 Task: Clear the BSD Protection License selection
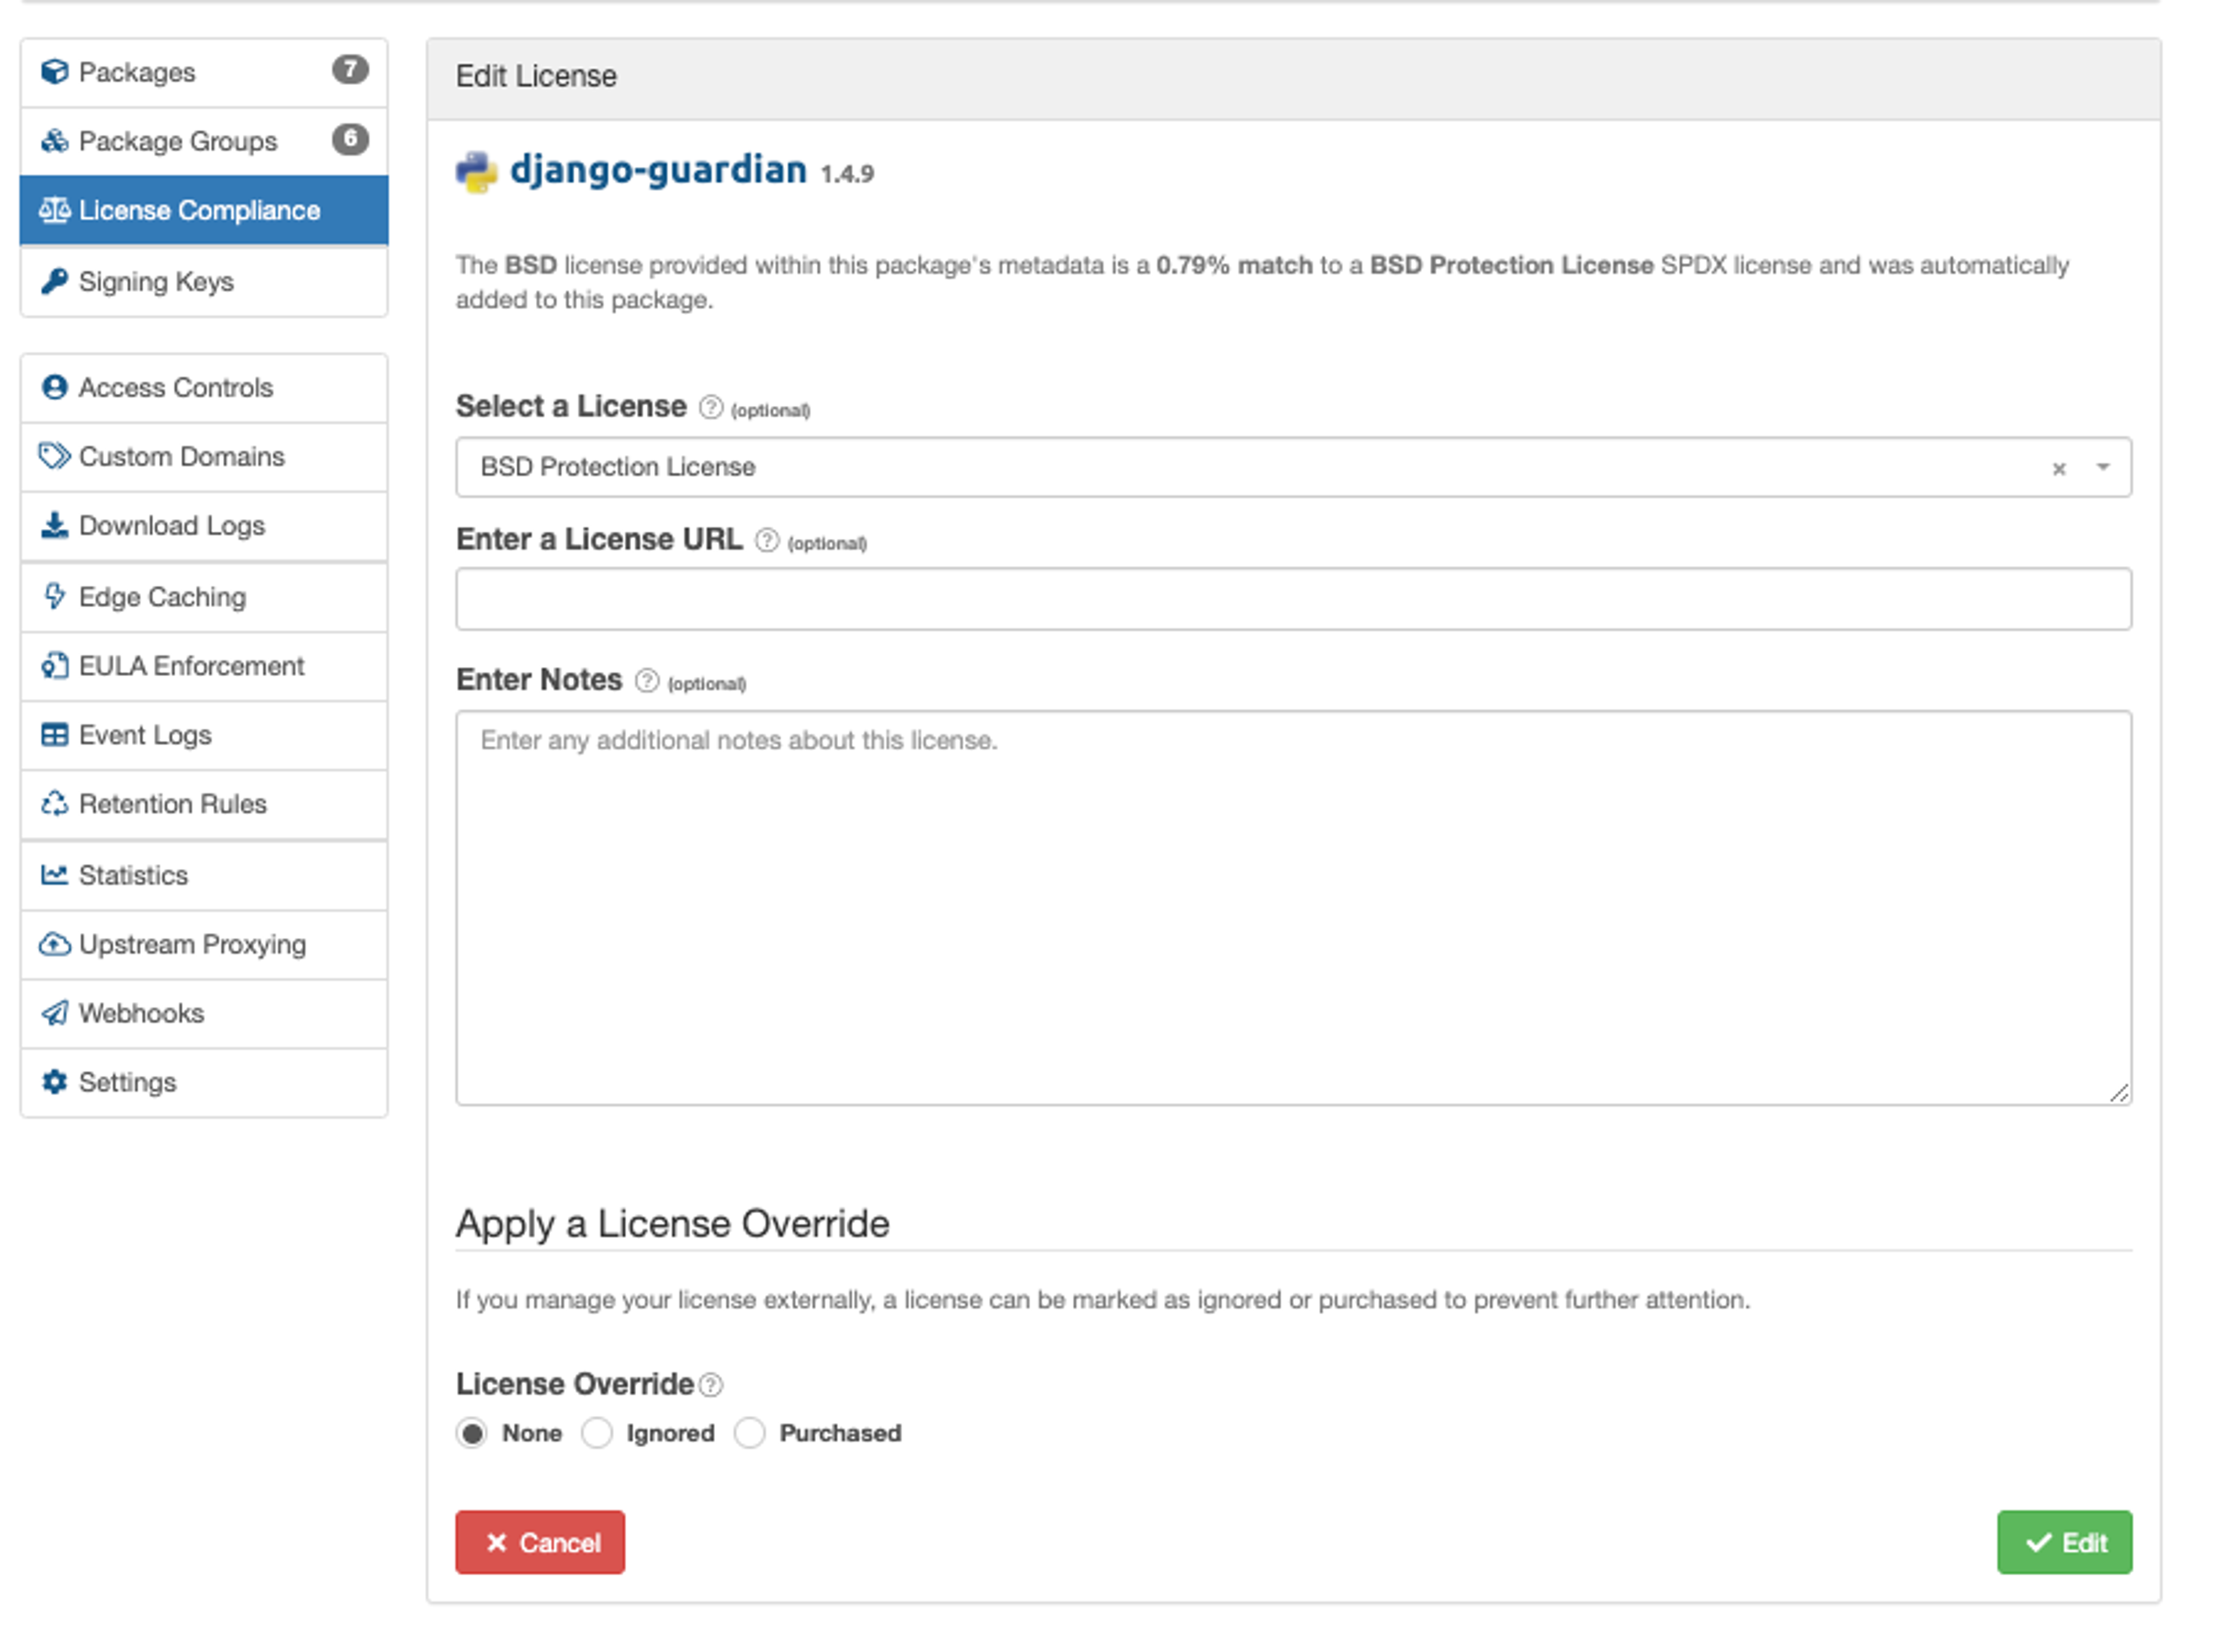2058,469
